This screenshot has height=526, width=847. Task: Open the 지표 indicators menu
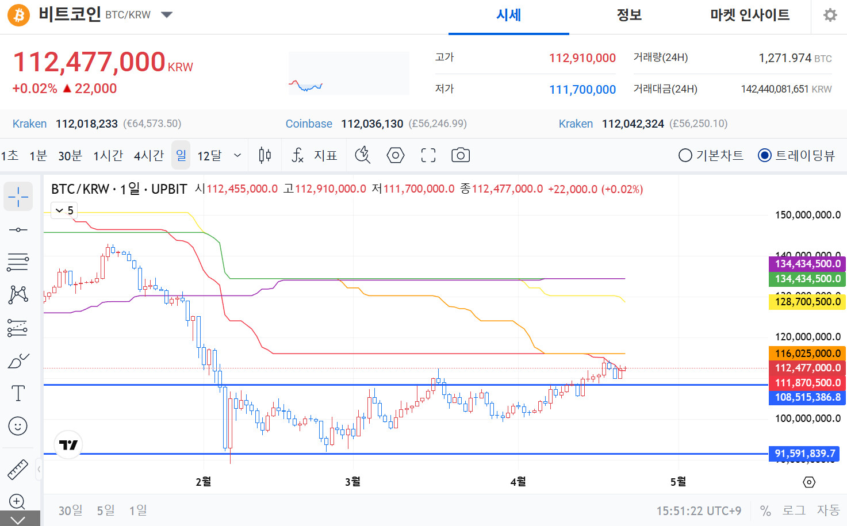[315, 155]
